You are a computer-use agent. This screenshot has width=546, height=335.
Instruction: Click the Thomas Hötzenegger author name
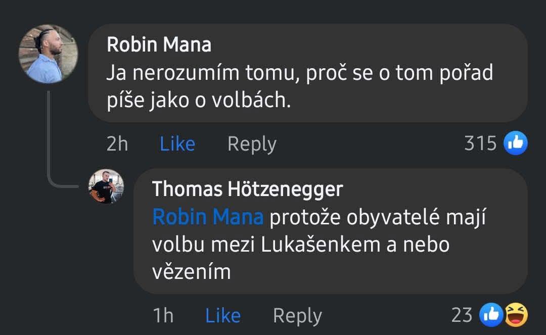point(247,189)
